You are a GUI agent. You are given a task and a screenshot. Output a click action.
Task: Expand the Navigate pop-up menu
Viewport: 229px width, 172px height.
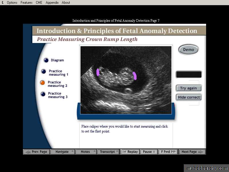click(62, 152)
